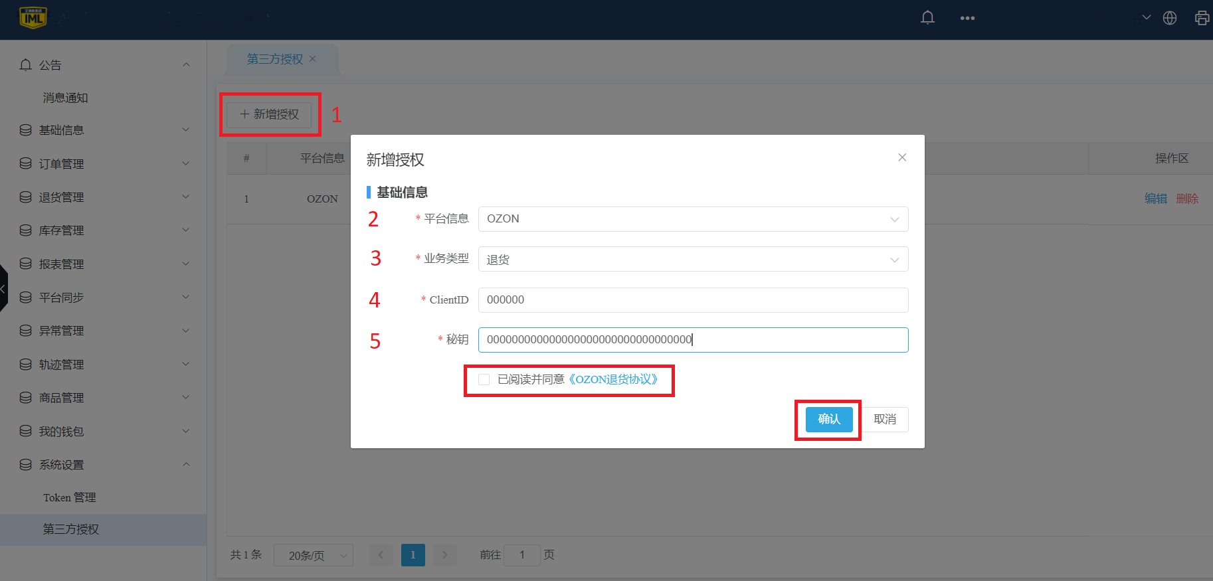
Task: Click page 1 in pagination
Action: pos(413,554)
